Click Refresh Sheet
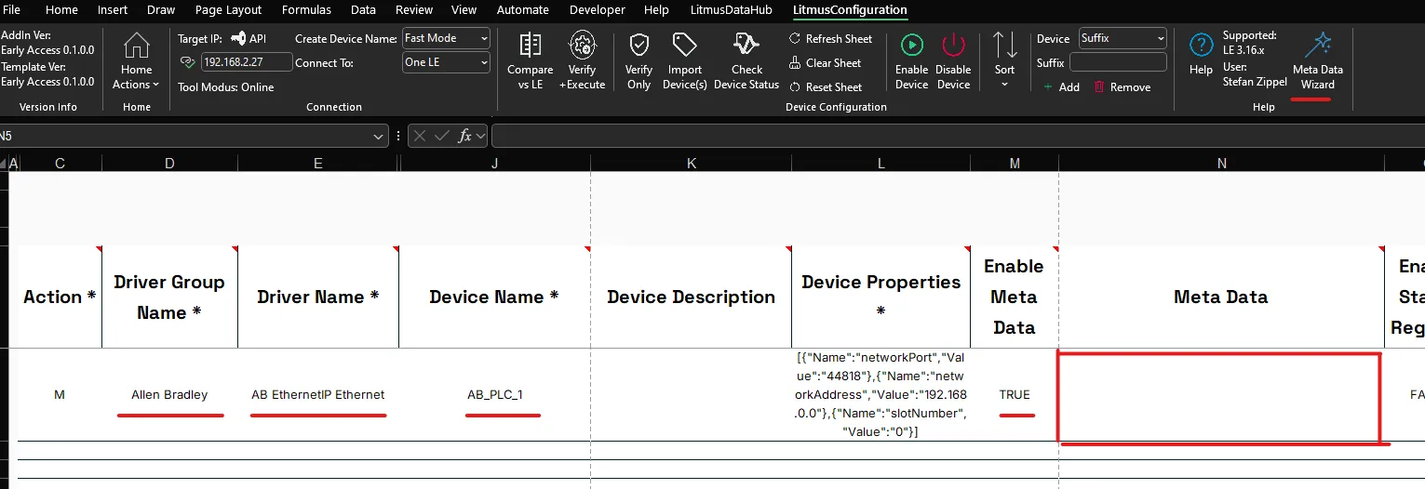The image size is (1425, 489). (x=831, y=39)
